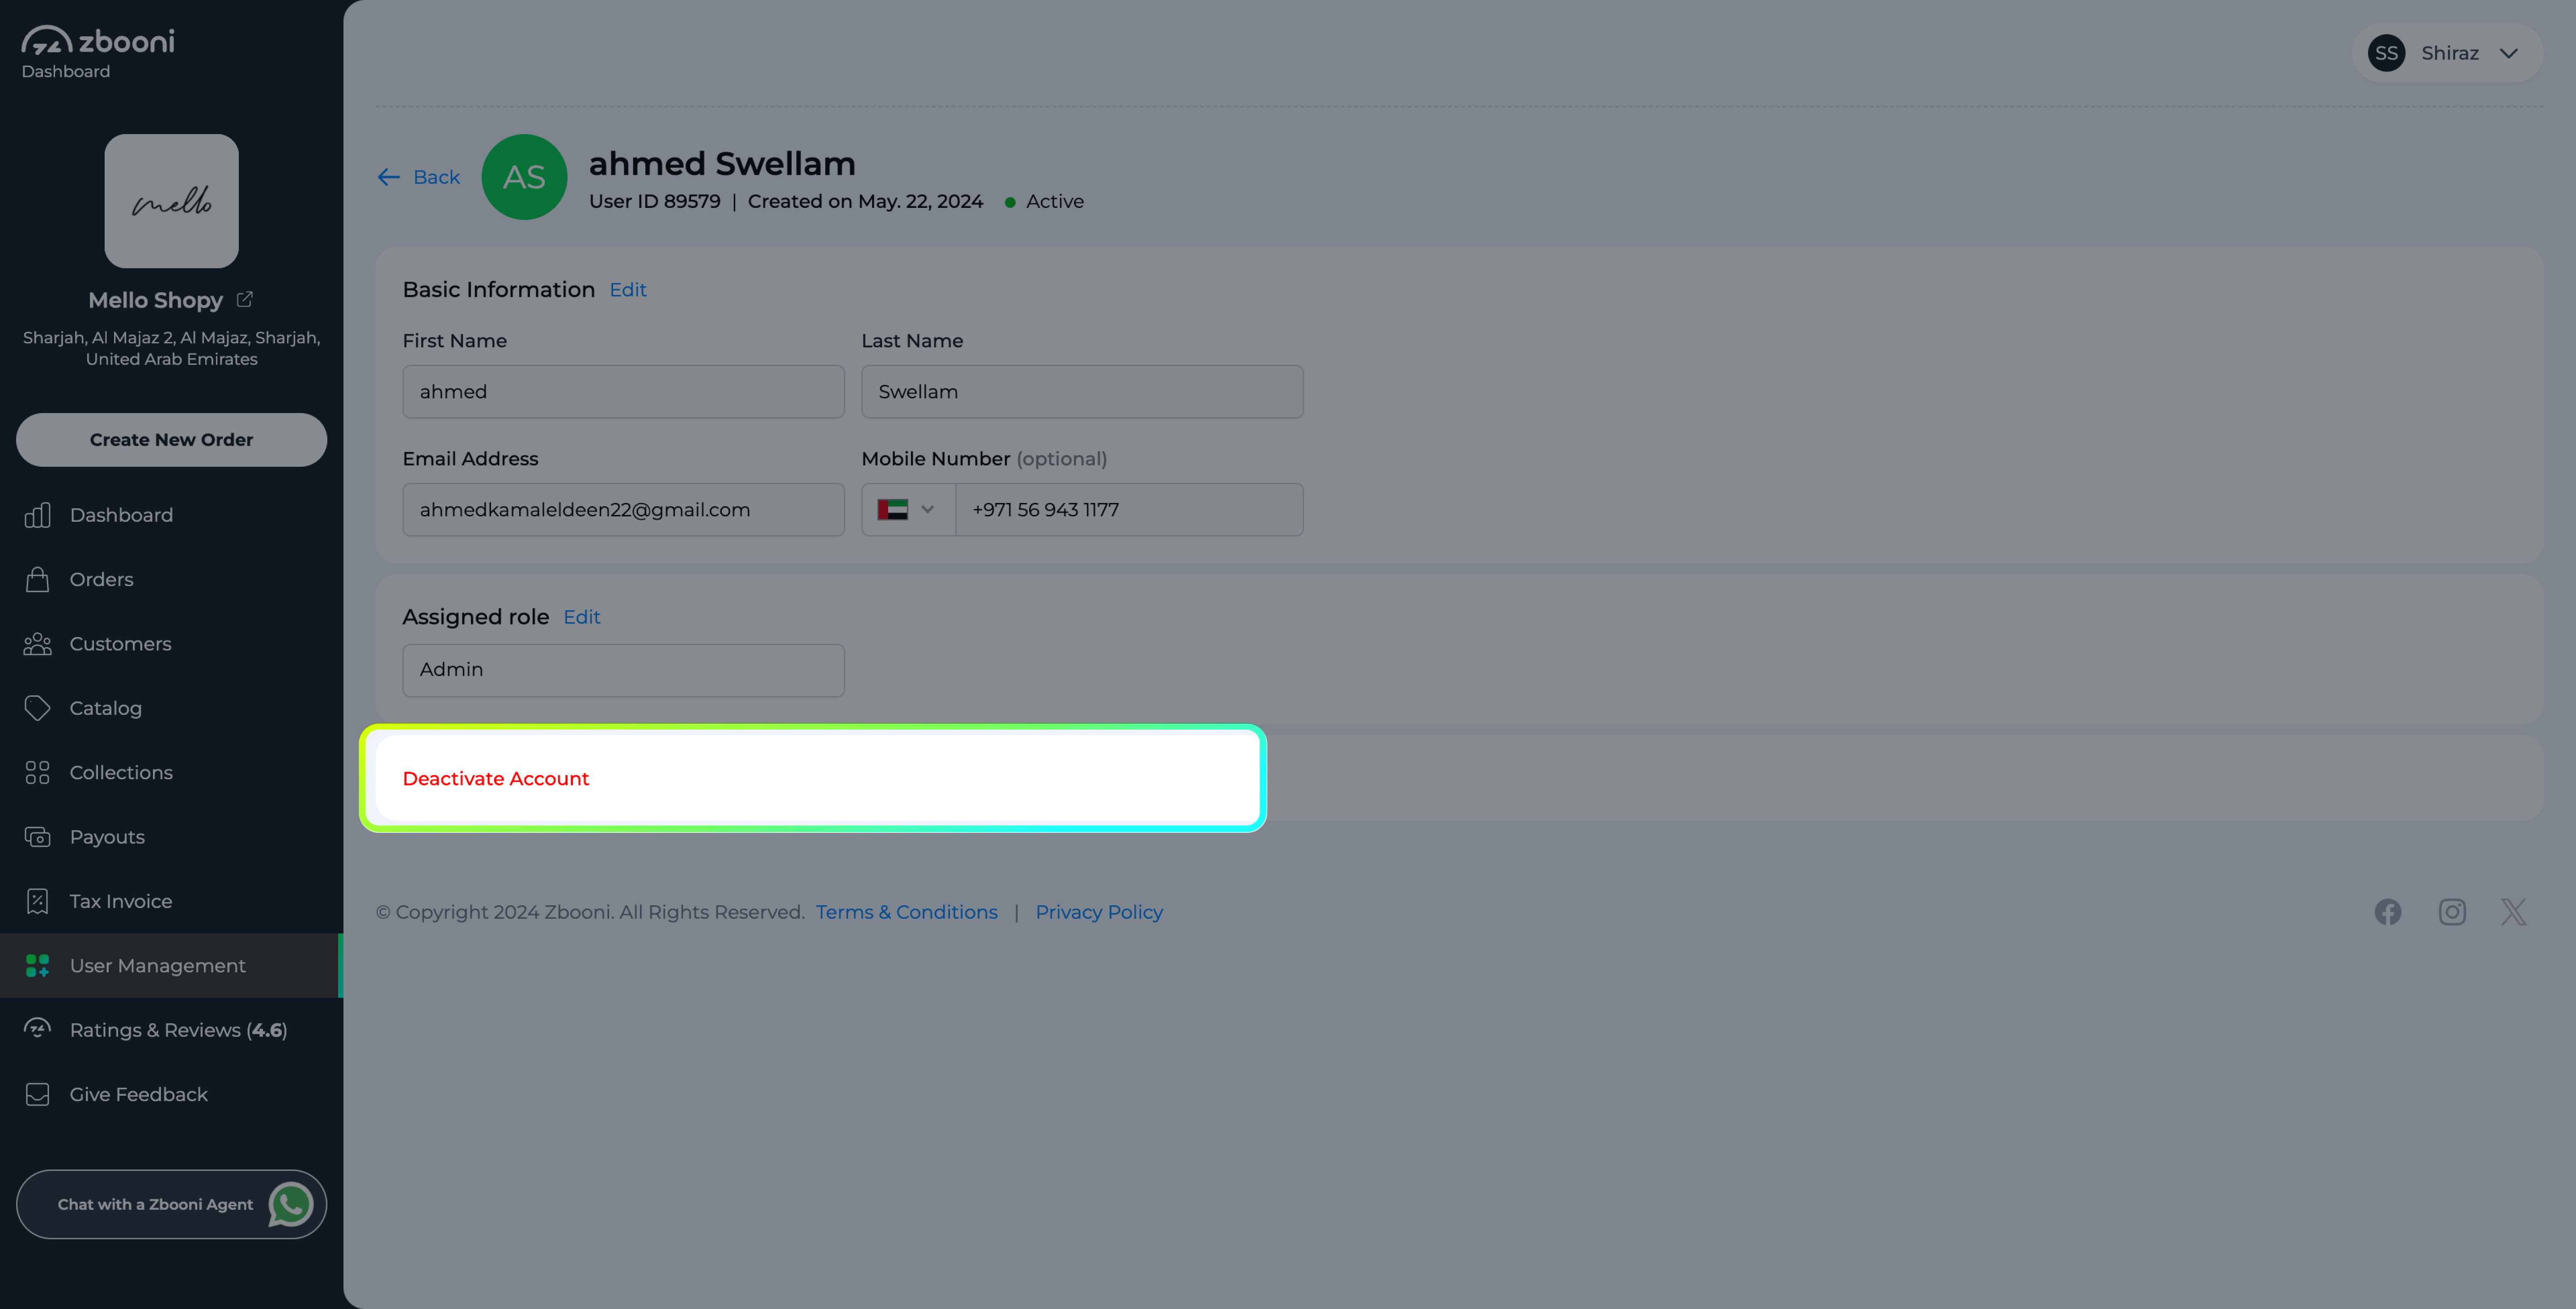2576x1309 pixels.
Task: Open Zbooni Facebook page icon
Action: click(2388, 911)
